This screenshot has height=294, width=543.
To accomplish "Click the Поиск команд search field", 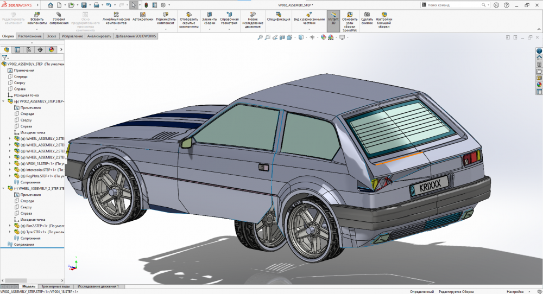I will pyautogui.click(x=451, y=5).
